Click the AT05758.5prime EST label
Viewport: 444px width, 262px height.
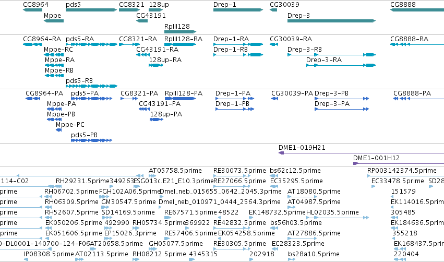pos(175,171)
